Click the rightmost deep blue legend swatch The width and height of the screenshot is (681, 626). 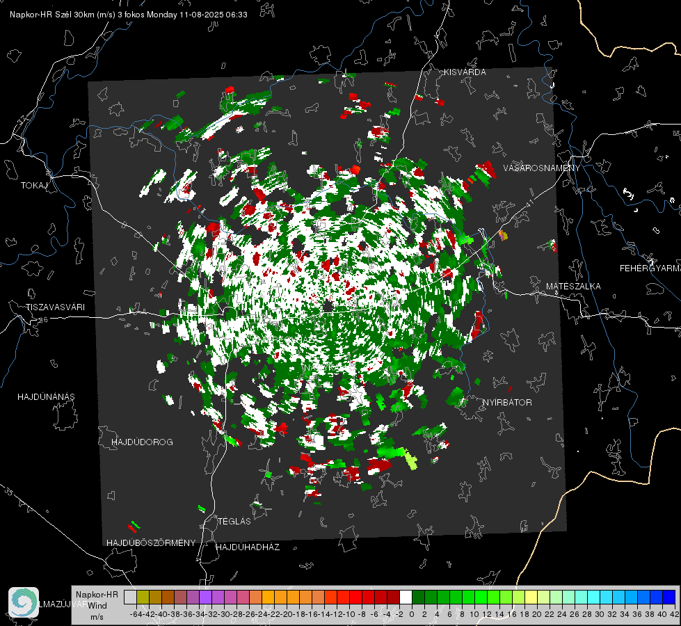click(669, 597)
